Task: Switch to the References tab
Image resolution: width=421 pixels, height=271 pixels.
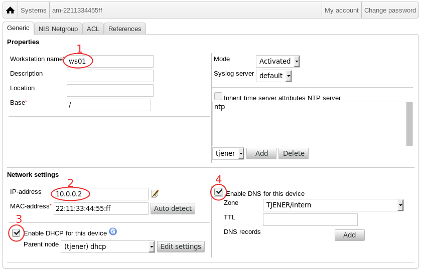Action: (125, 29)
